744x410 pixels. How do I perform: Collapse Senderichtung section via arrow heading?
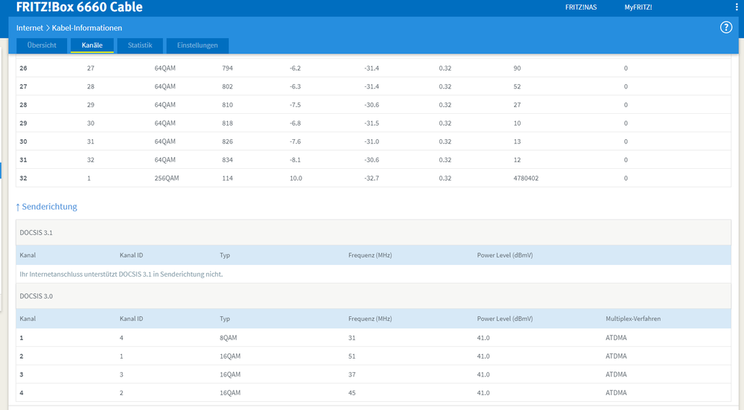point(46,207)
